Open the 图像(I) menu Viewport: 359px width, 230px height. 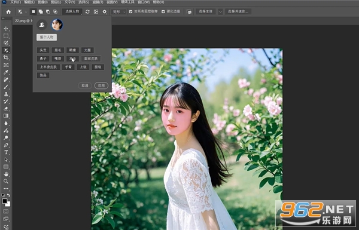pyautogui.click(x=42, y=2)
